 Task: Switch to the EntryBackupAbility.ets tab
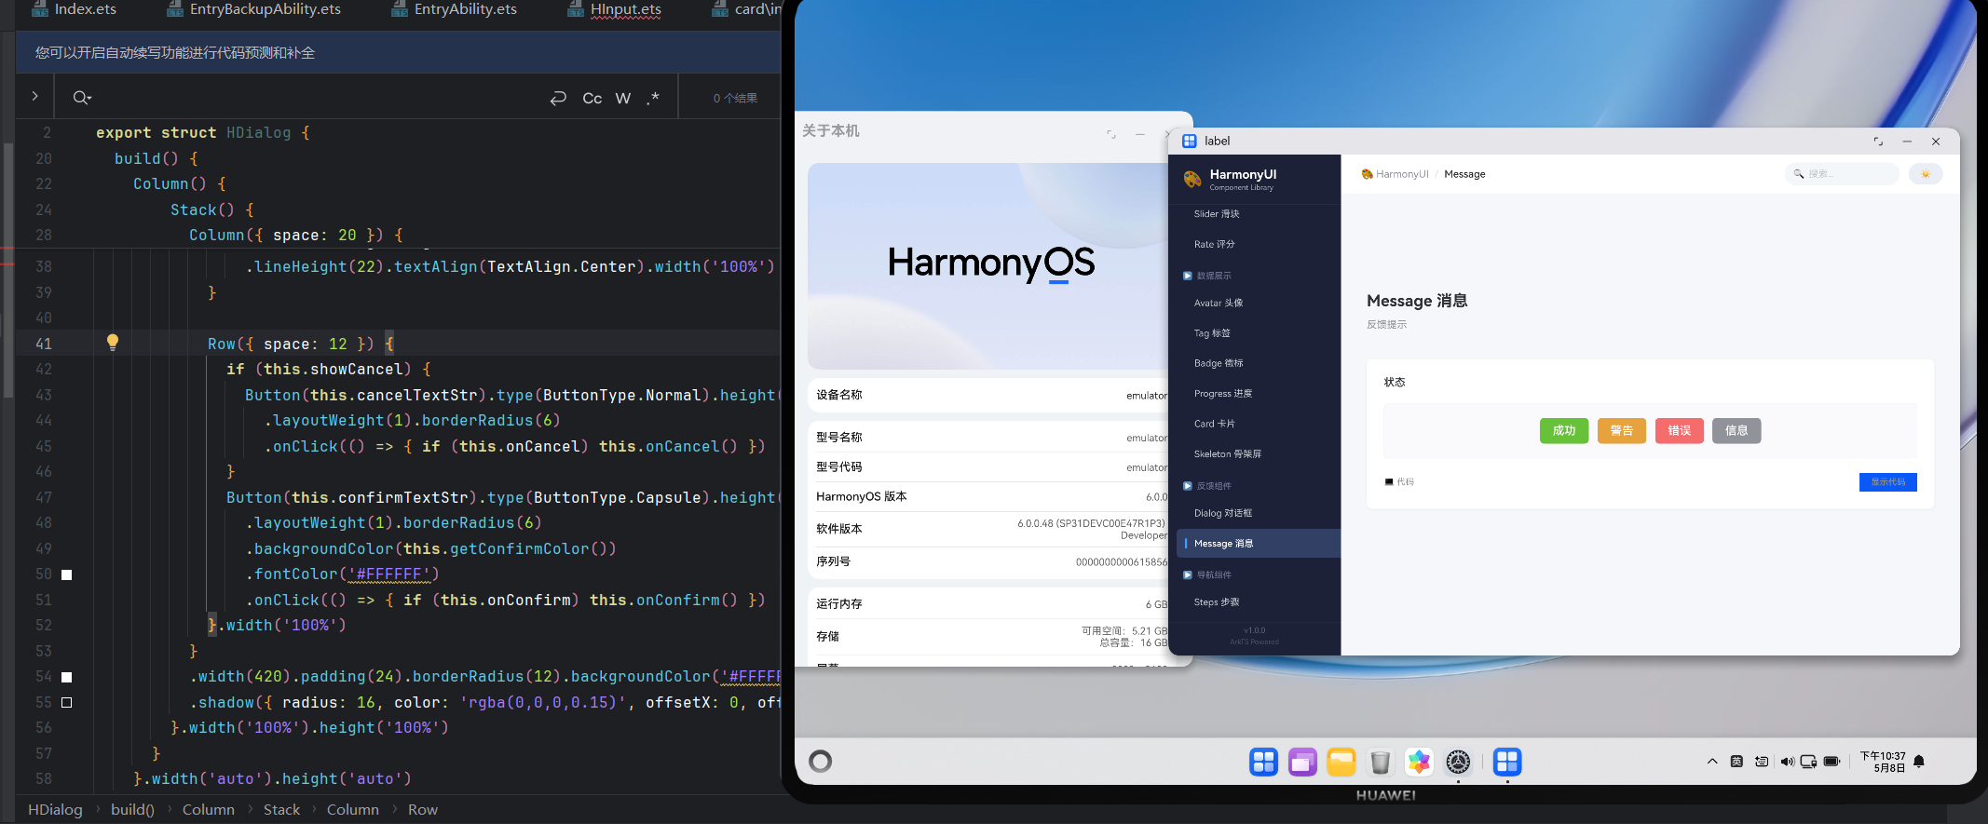click(253, 9)
